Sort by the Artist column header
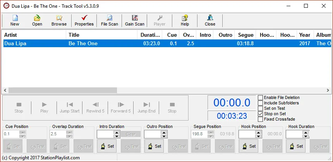 tap(34, 35)
